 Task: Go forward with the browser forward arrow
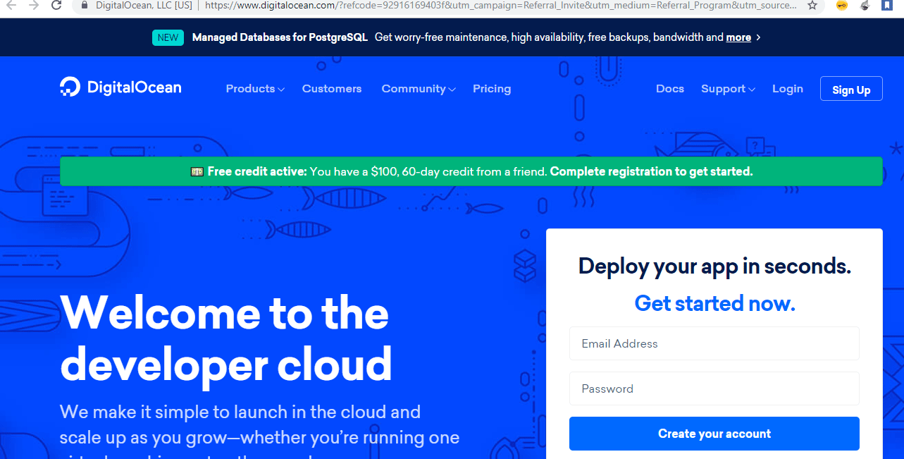34,5
